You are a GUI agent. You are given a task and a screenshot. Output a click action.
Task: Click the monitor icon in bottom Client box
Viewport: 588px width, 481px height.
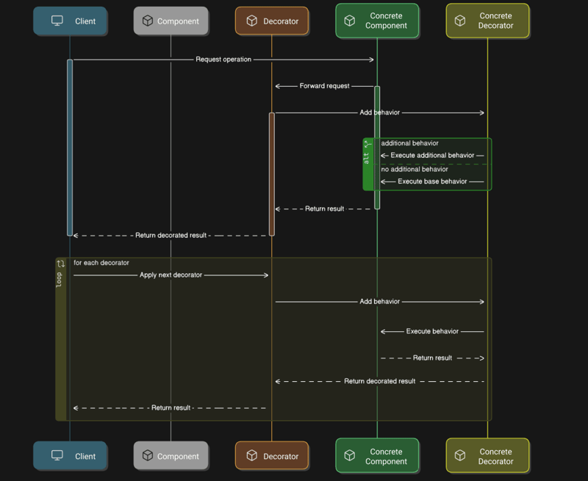[57, 456]
